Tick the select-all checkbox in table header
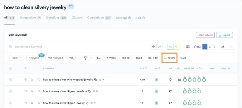The width and height of the screenshot is (242, 108). (11, 68)
